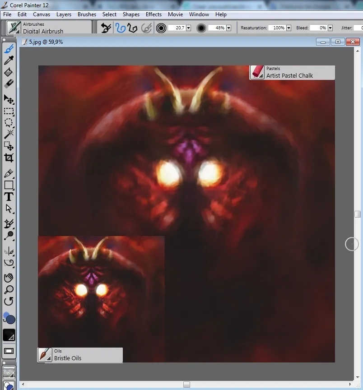363x390 pixels.
Task: Select the Crop tool
Action: (9, 158)
